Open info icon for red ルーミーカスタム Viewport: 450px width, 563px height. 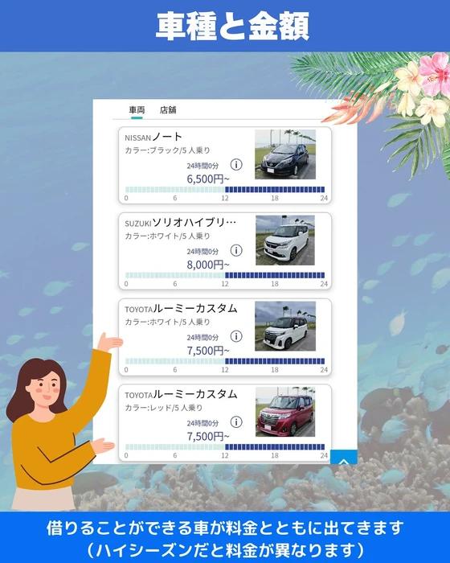coord(236,422)
